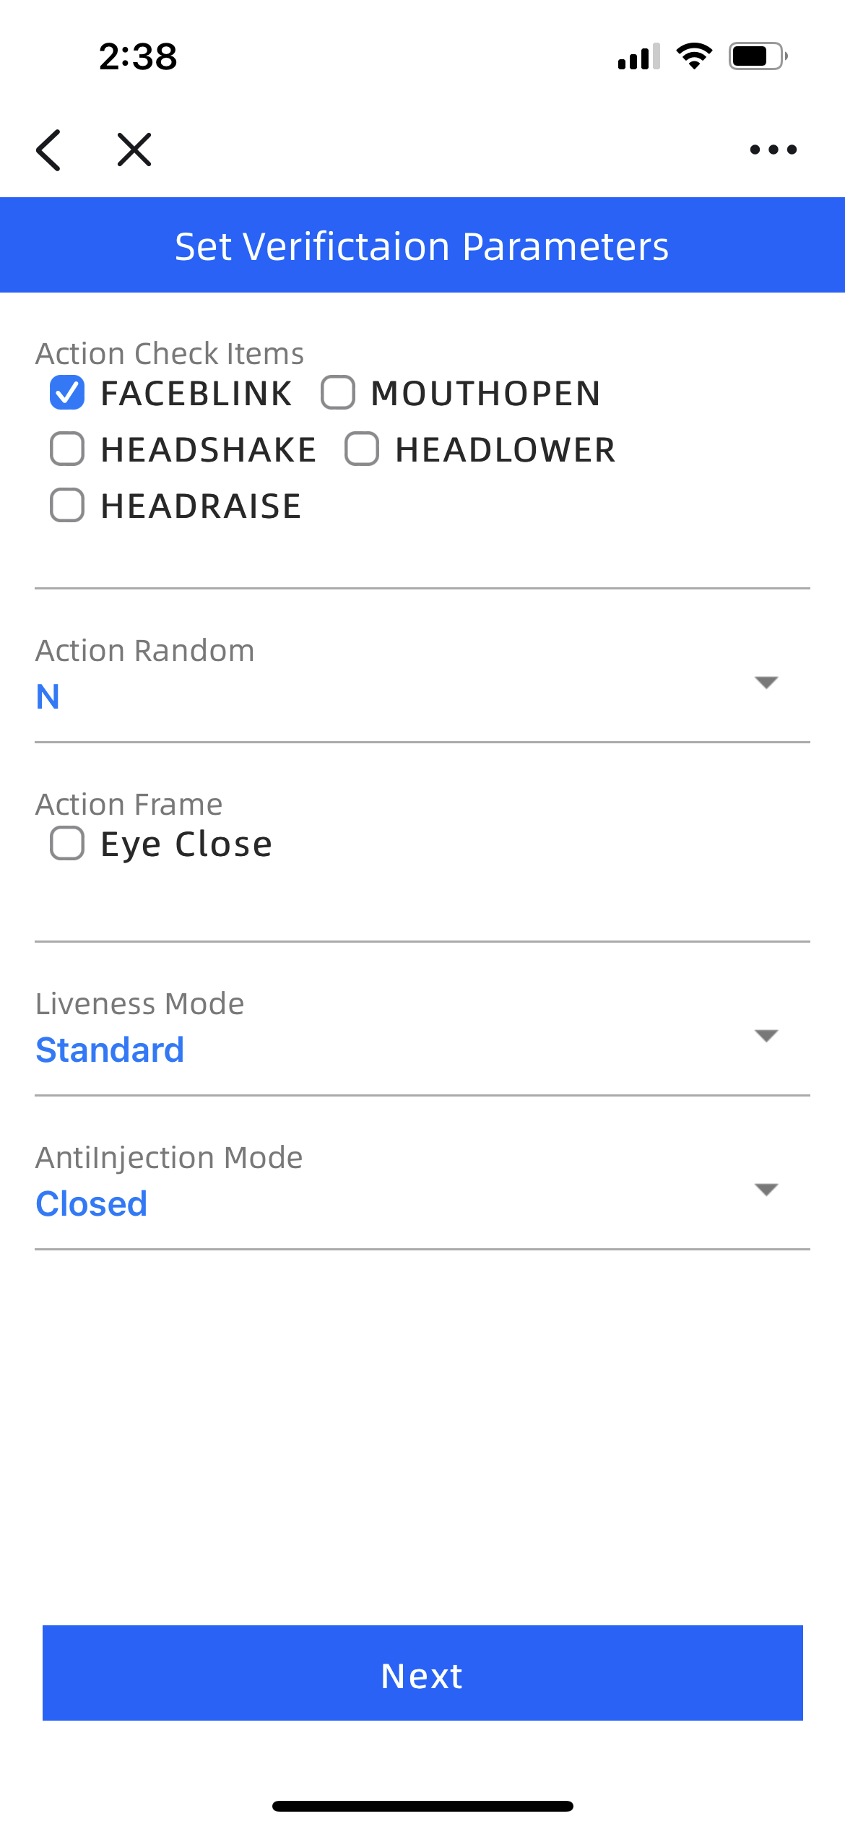Expand the AntiInjection Mode dropdown arrow

pos(766,1190)
